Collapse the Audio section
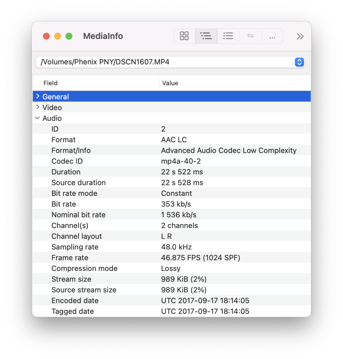Screen dimensions: 343x359 coord(38,118)
